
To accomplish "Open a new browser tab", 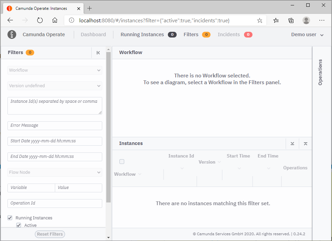I will (90, 8).
